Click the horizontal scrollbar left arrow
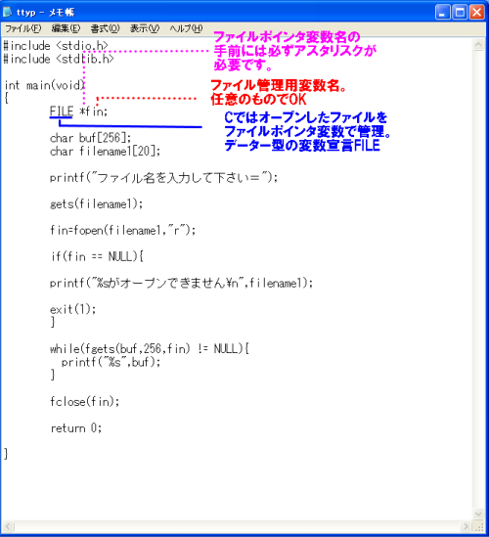Viewport: 489px width, 537px height. [x=8, y=525]
